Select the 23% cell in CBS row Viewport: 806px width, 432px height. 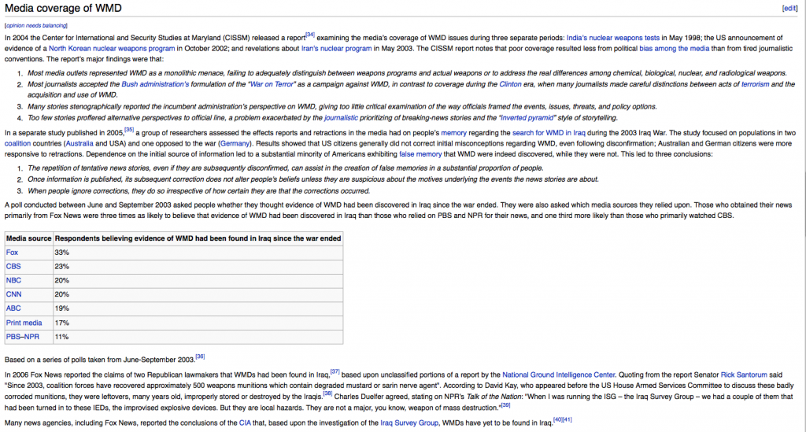click(x=198, y=267)
